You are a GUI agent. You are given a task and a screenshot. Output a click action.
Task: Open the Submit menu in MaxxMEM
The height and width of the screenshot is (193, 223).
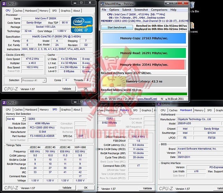(127, 10)
